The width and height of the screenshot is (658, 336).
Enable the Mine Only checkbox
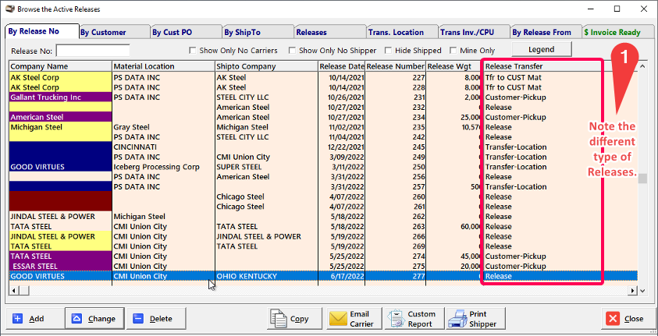[453, 51]
